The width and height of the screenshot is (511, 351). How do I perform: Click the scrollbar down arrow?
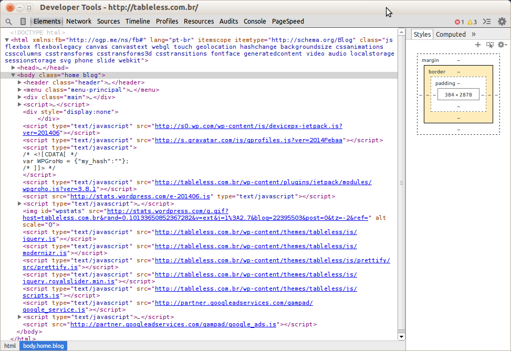[401, 337]
